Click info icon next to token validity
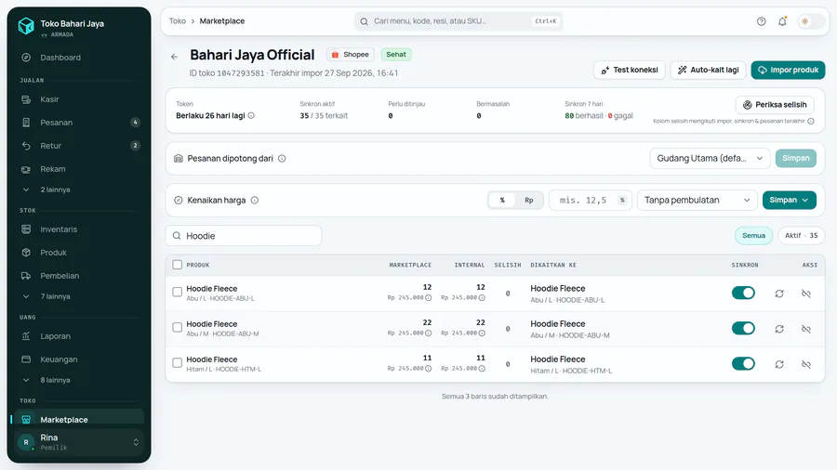837x470 pixels. [251, 115]
